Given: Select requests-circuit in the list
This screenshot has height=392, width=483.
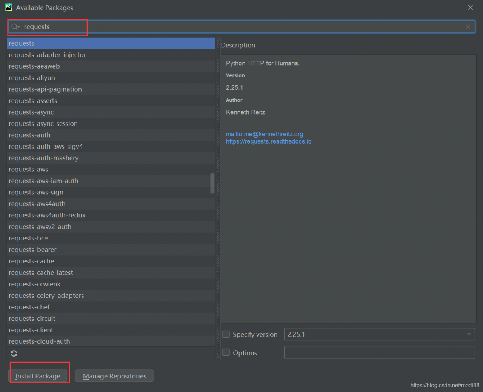Looking at the screenshot, I should 111,318.
